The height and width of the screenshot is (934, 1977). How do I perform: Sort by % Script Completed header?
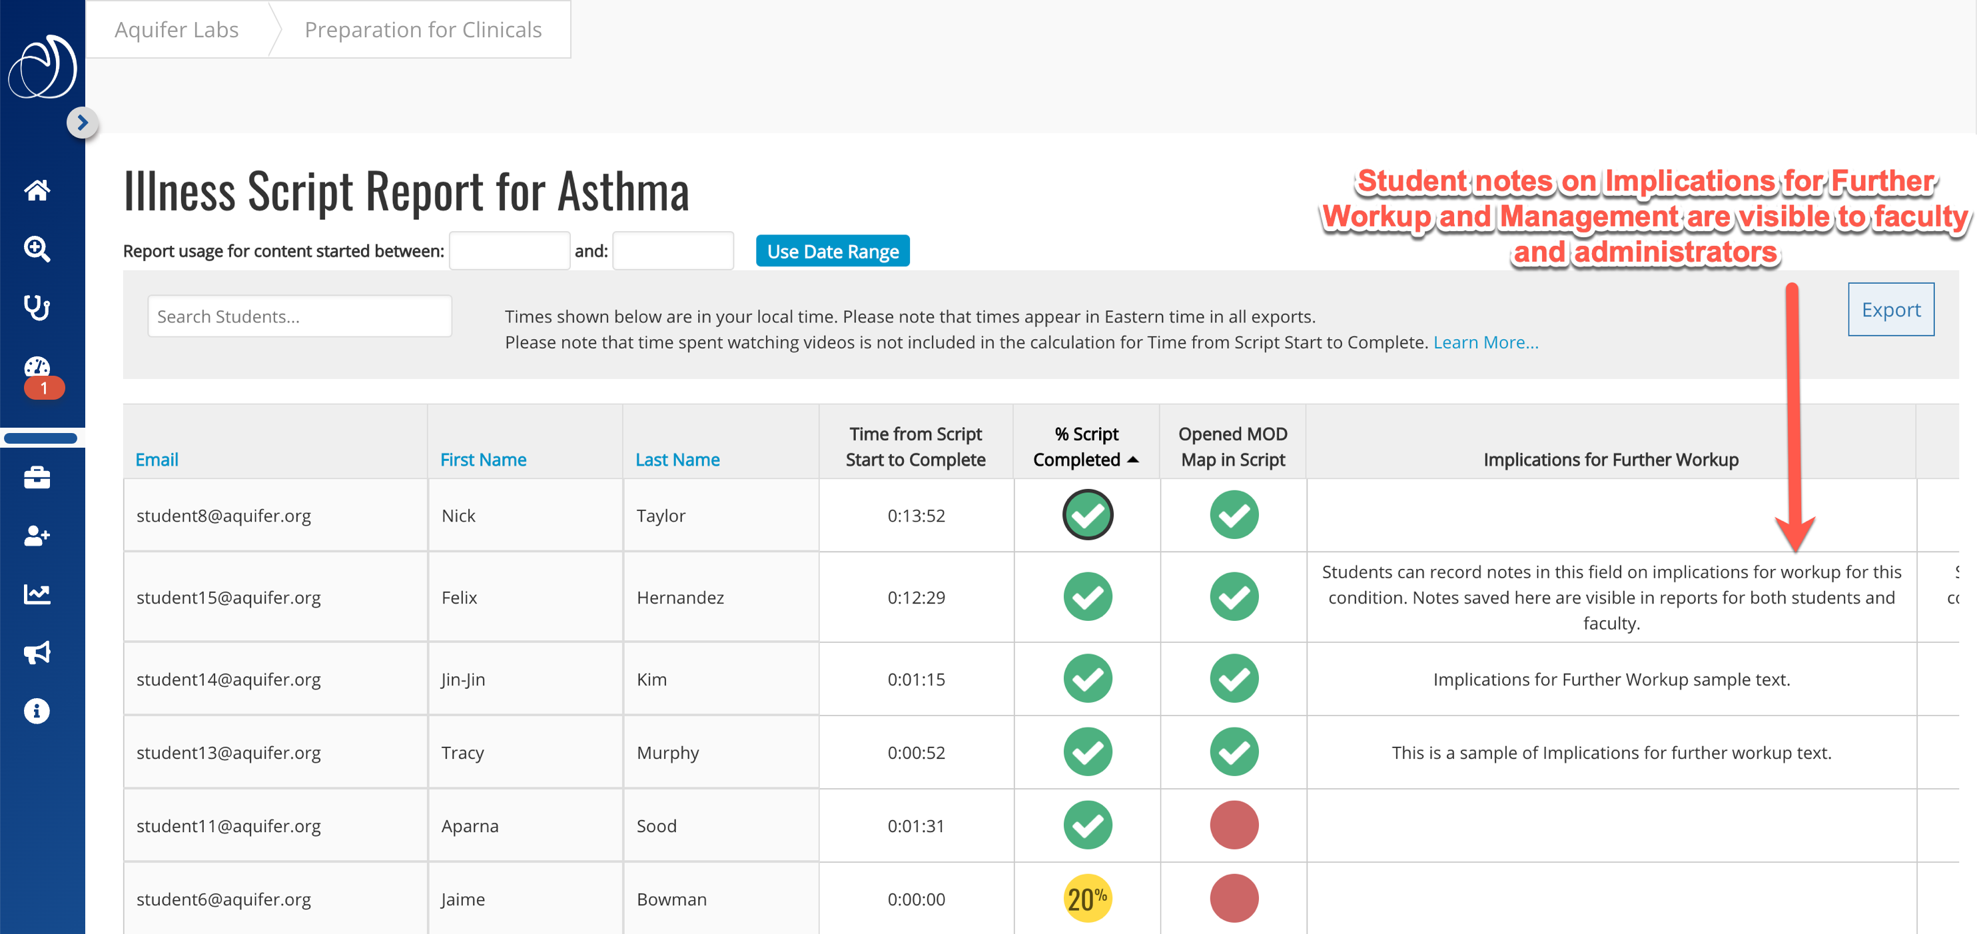click(1086, 446)
